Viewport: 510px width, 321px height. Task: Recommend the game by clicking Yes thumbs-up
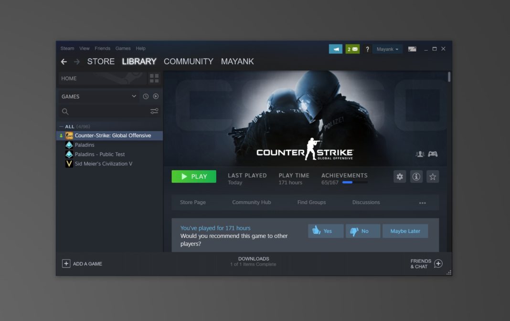click(325, 231)
